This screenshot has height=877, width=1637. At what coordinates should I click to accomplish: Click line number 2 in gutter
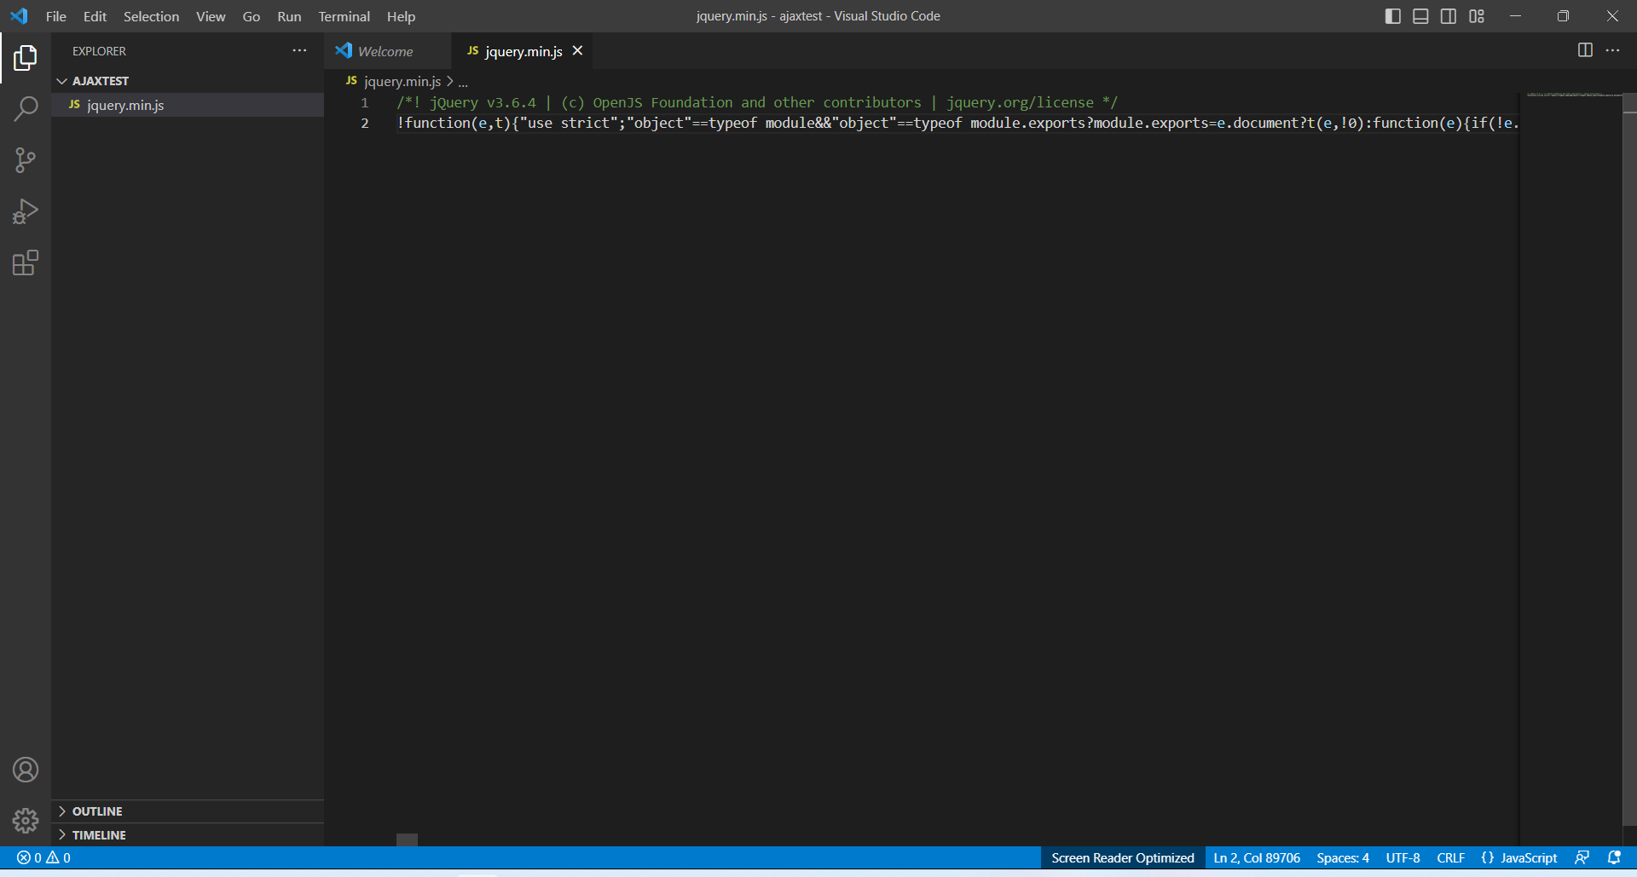(x=365, y=123)
